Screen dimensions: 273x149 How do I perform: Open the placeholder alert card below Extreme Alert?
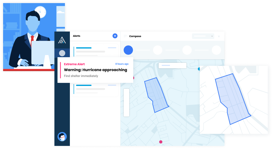95,89
